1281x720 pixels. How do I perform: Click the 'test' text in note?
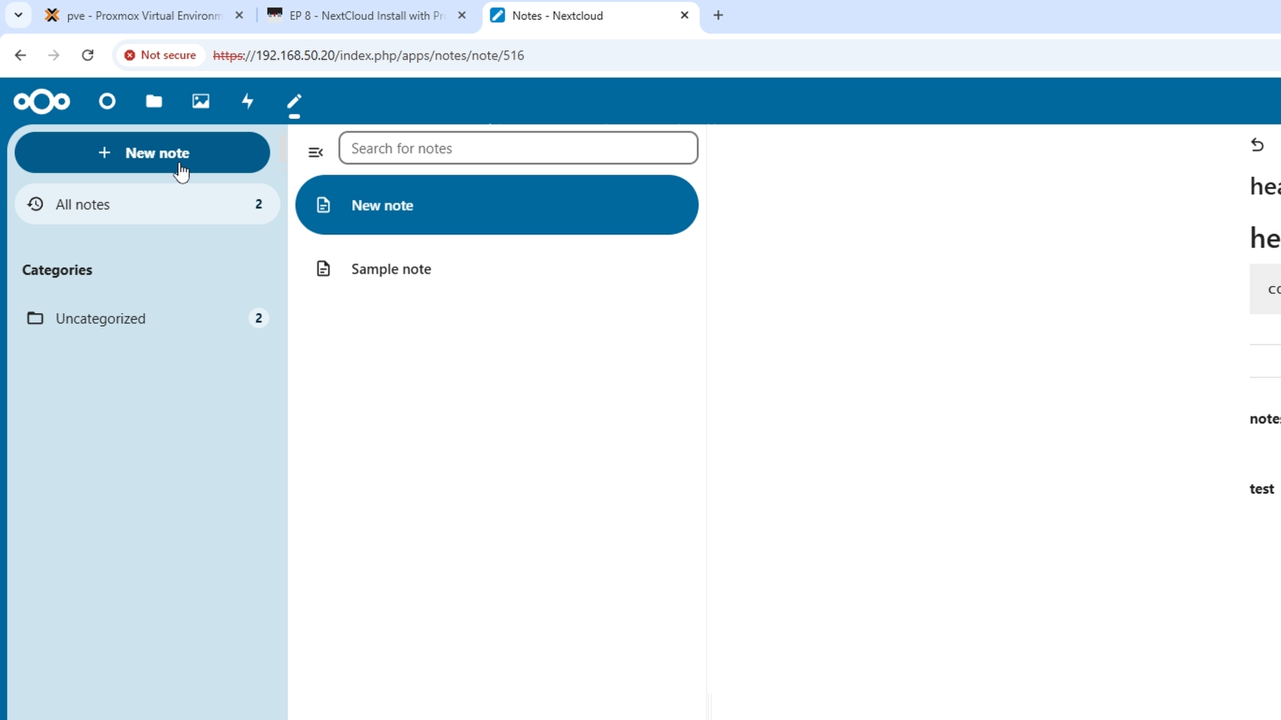[x=1261, y=488]
